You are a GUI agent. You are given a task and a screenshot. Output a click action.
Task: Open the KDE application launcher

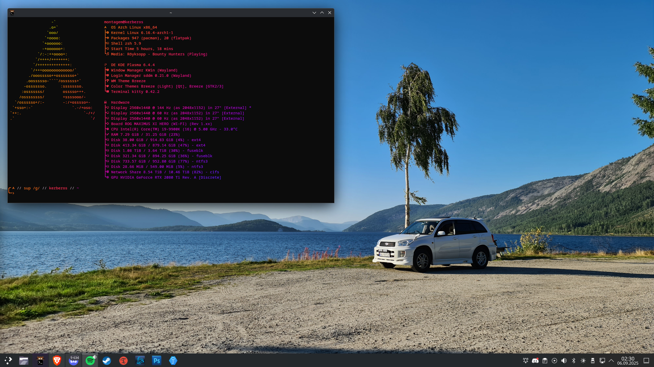coord(8,360)
